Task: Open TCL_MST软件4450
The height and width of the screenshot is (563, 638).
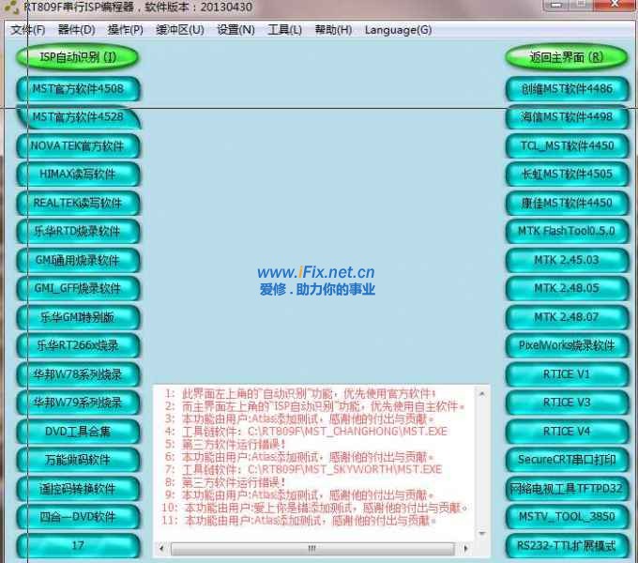Action: (x=567, y=145)
